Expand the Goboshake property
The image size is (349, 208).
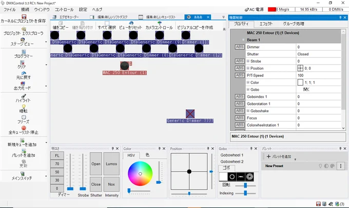click(x=248, y=111)
